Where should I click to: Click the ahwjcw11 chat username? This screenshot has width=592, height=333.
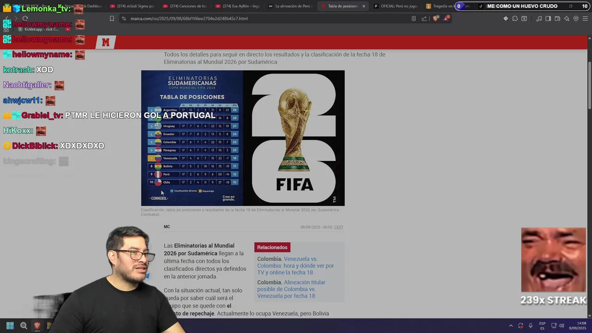tap(23, 100)
